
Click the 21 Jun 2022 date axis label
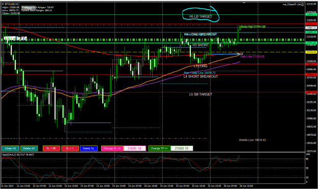pos(7,186)
